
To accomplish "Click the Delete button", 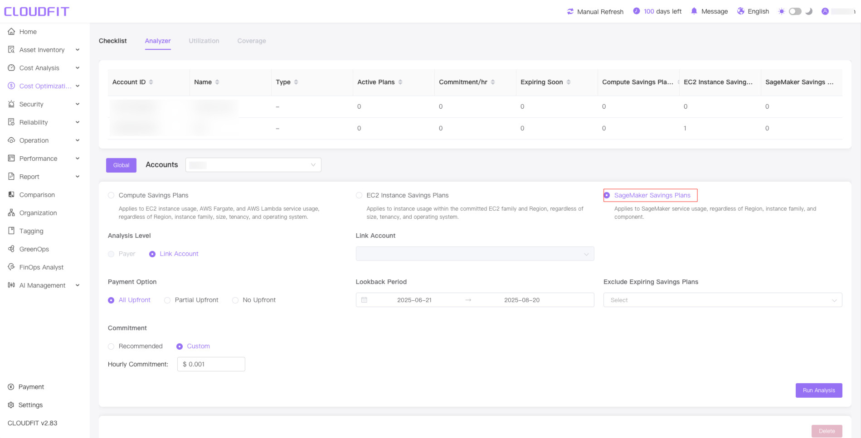I will [x=827, y=431].
